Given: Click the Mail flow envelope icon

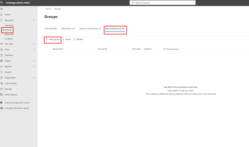Looking at the screenshot, I should pos(2,44).
